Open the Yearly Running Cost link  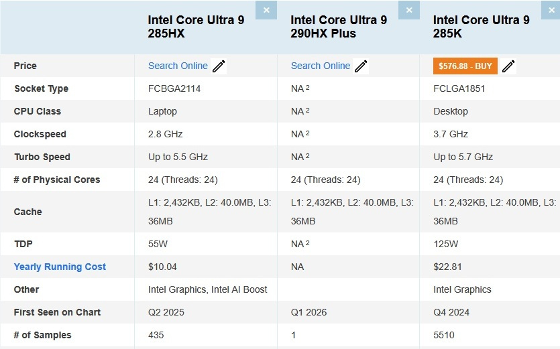(60, 267)
